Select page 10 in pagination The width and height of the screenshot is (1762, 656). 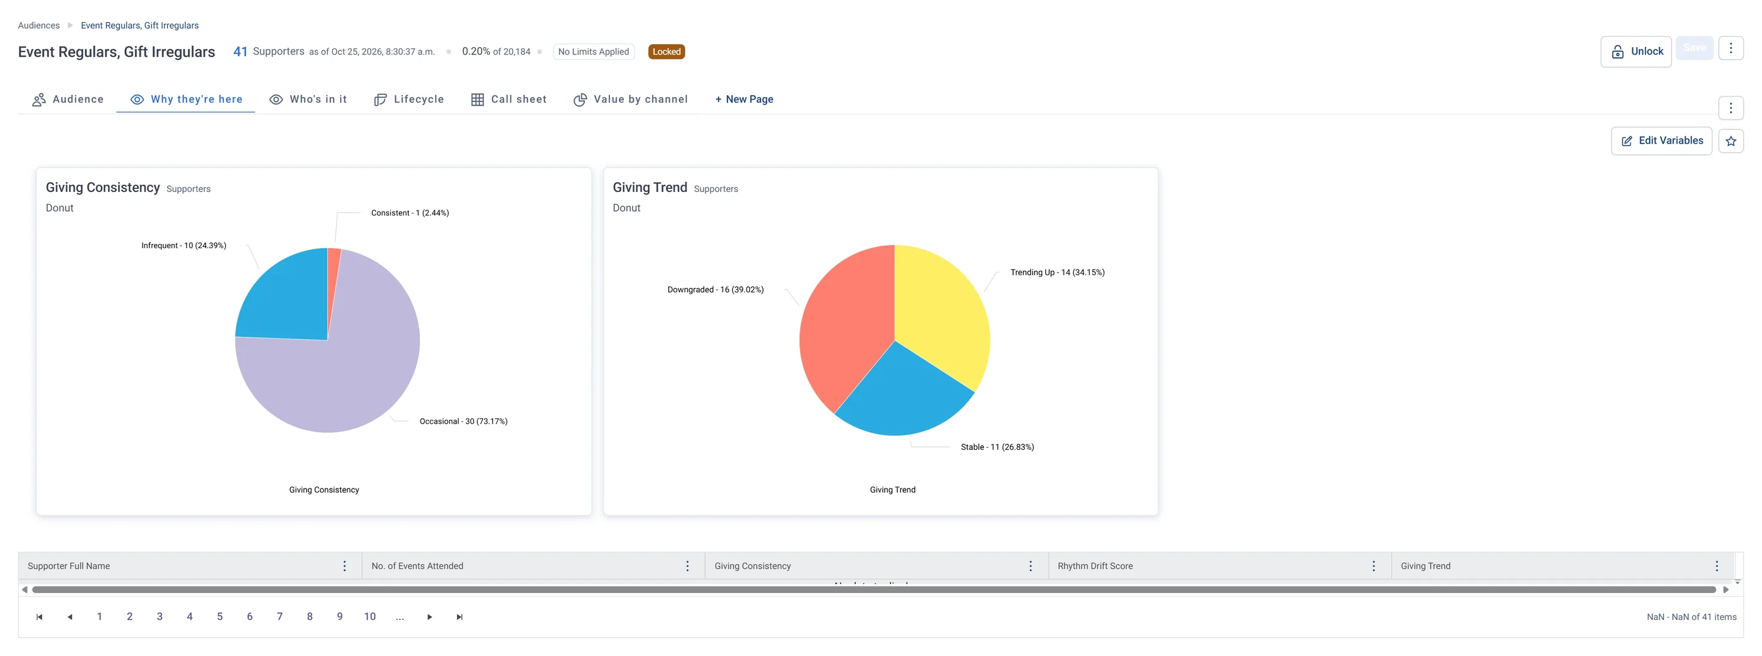pyautogui.click(x=370, y=617)
